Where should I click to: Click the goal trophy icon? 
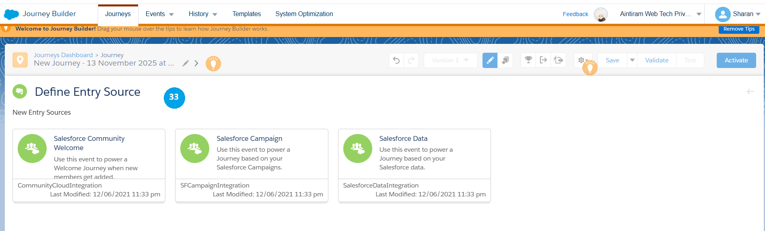528,60
